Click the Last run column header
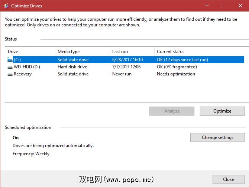 click(132, 52)
